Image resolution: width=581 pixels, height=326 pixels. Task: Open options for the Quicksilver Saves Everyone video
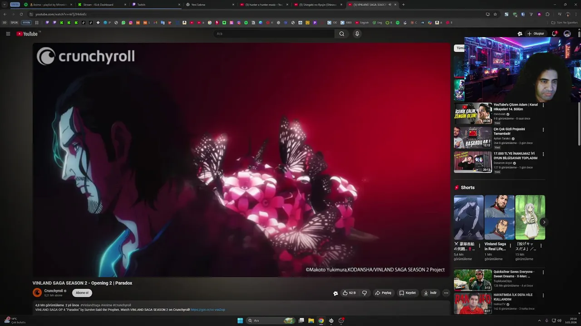(x=543, y=272)
